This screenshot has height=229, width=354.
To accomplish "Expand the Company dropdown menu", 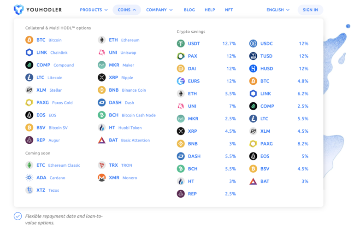I will [159, 10].
